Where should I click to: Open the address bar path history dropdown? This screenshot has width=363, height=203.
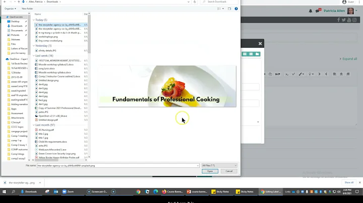point(188,2)
